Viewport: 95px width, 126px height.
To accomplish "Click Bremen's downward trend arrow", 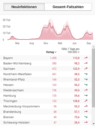I will (86, 117).
